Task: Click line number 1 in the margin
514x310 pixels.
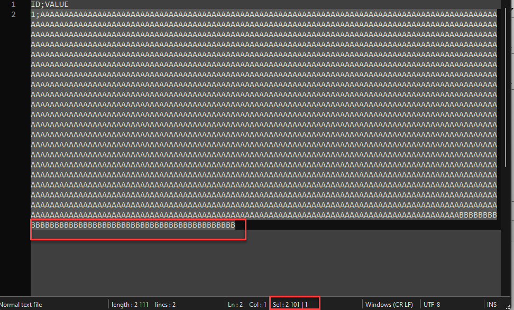Action: coord(13,4)
